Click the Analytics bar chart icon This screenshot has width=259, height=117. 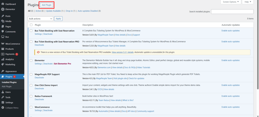point(3,59)
